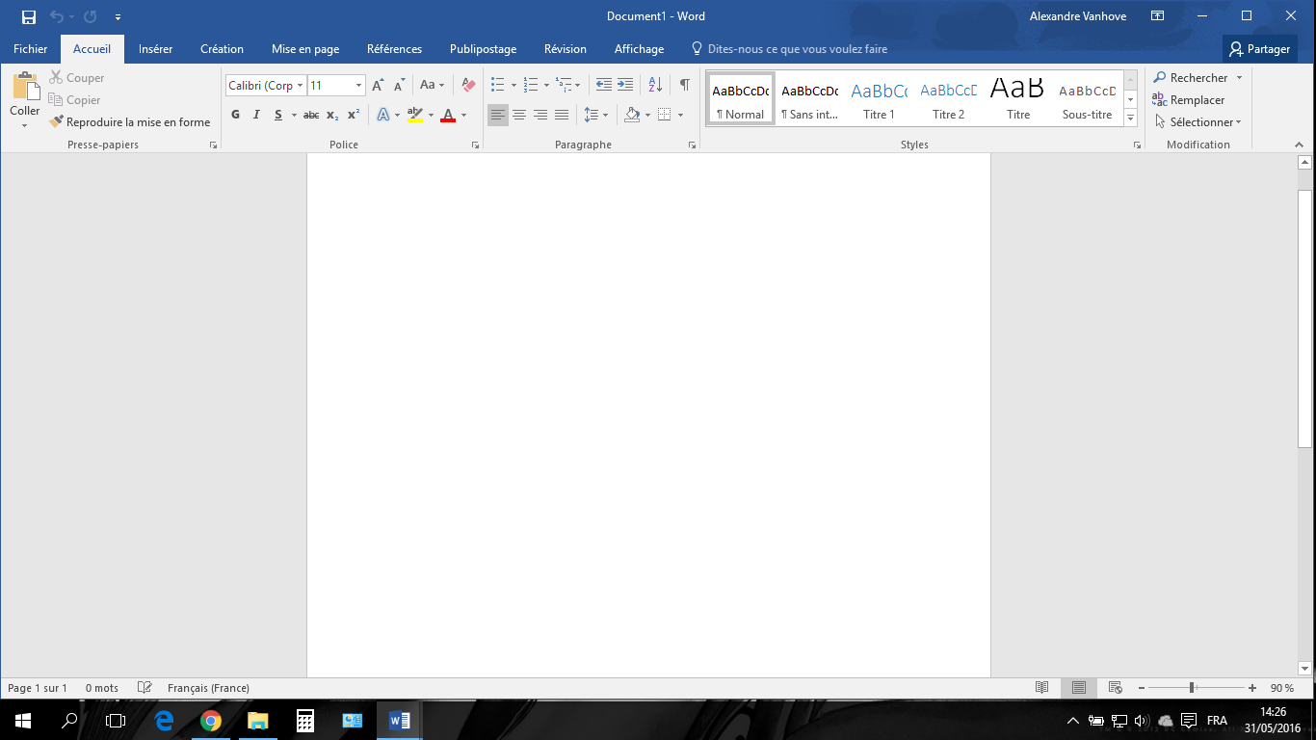This screenshot has height=740, width=1316.
Task: Activate Reproduire la mise en forme
Action: (130, 122)
